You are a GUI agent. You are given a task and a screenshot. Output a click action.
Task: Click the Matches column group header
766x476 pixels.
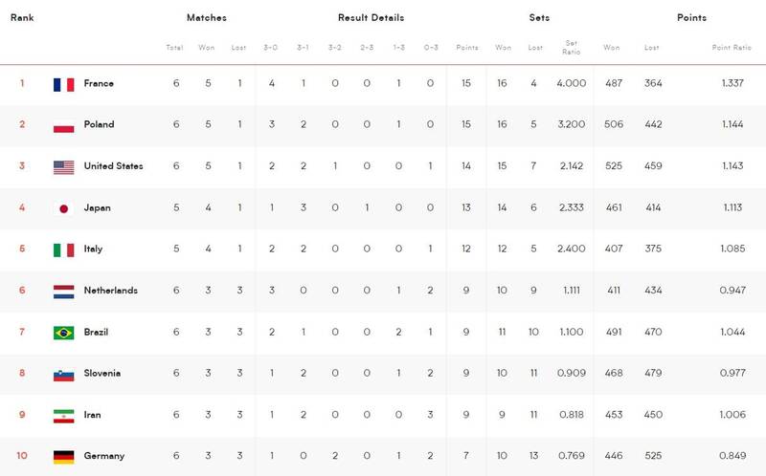[x=207, y=18]
